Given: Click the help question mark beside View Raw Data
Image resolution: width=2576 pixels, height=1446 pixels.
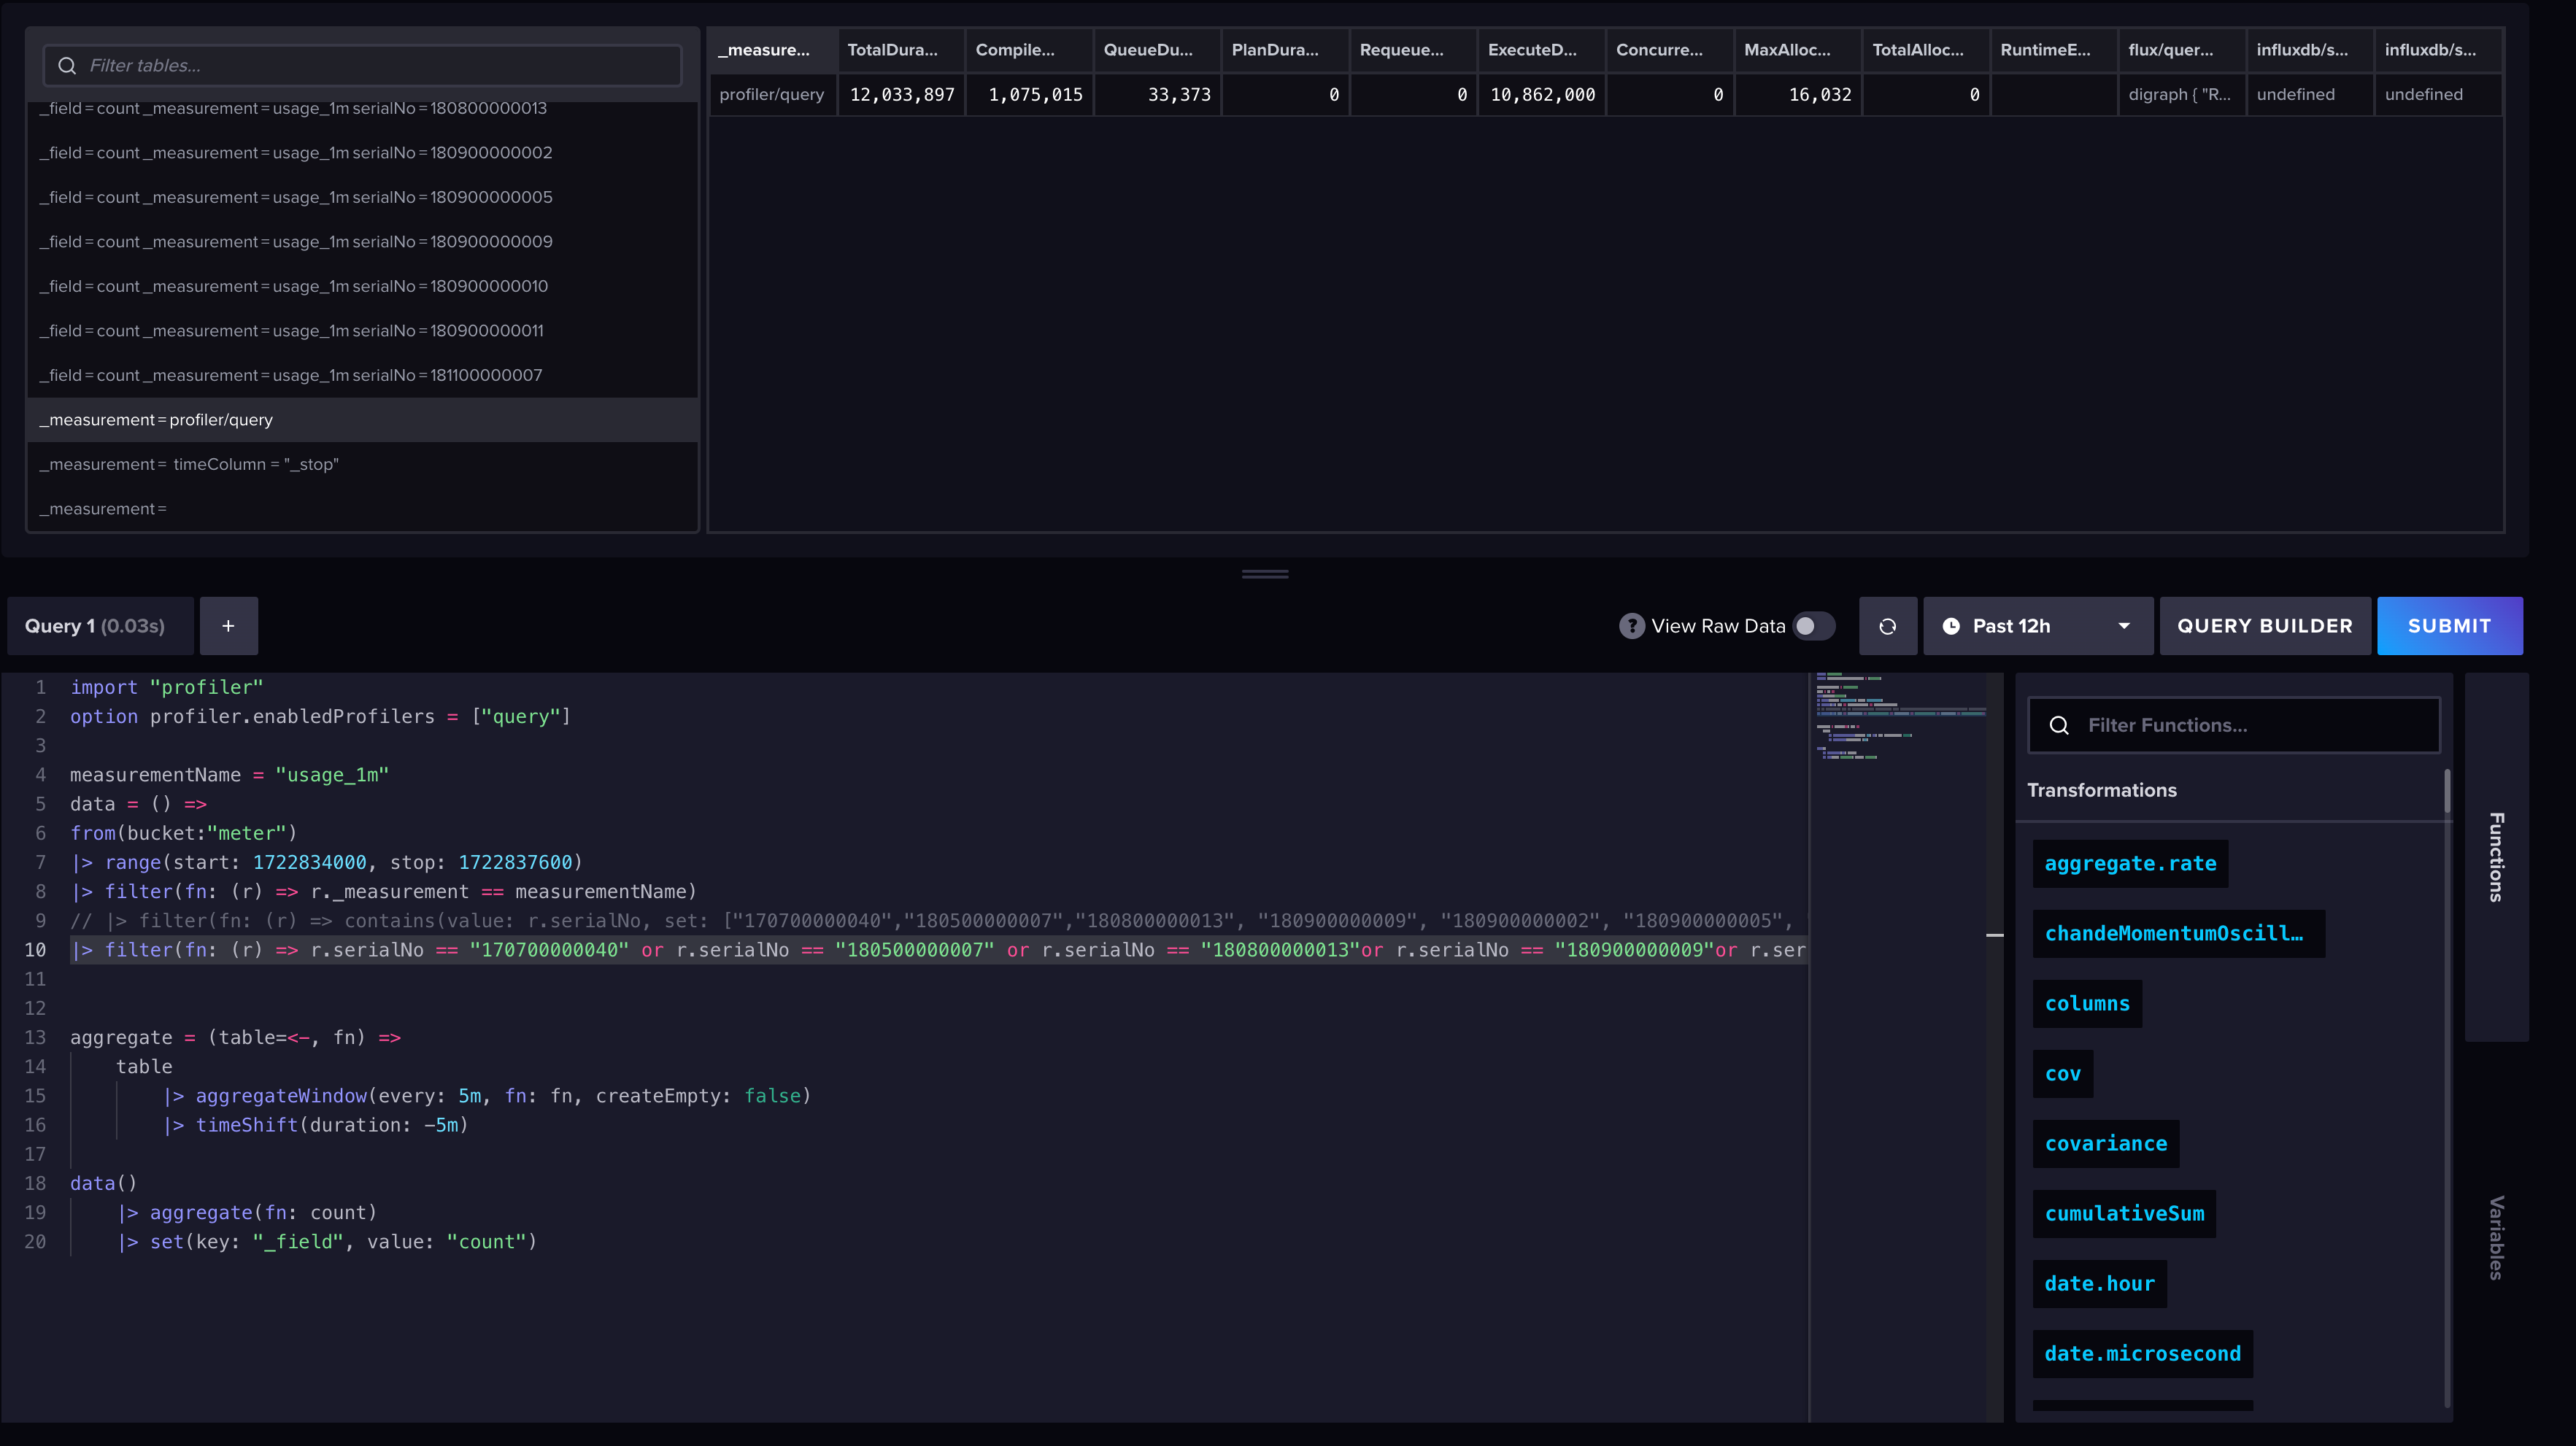Looking at the screenshot, I should tap(1631, 626).
